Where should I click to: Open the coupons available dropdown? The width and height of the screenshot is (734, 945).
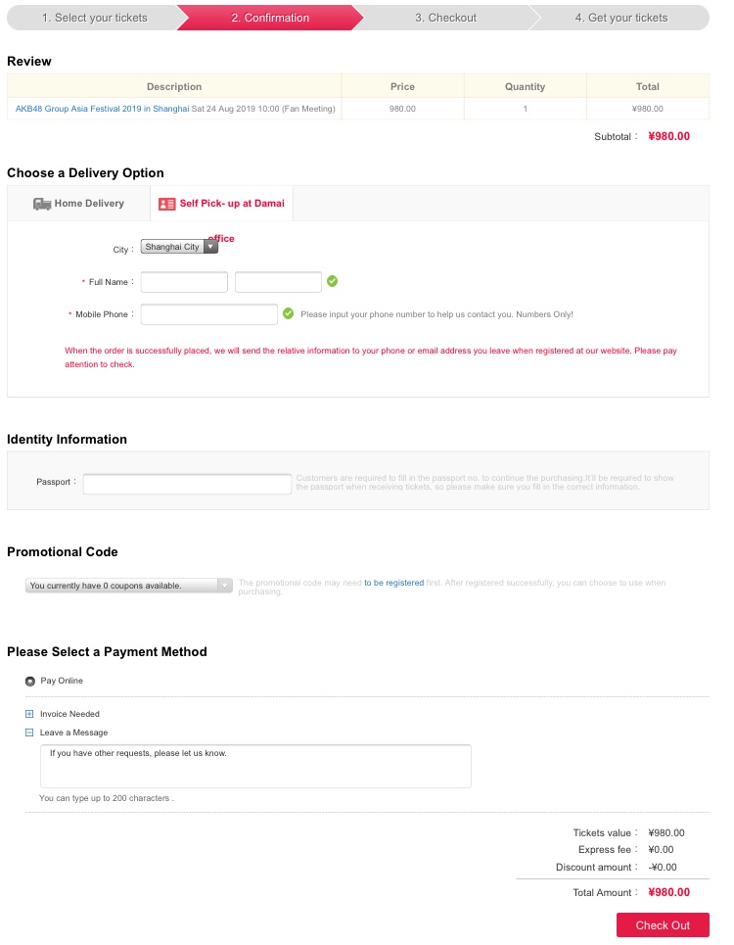[129, 586]
